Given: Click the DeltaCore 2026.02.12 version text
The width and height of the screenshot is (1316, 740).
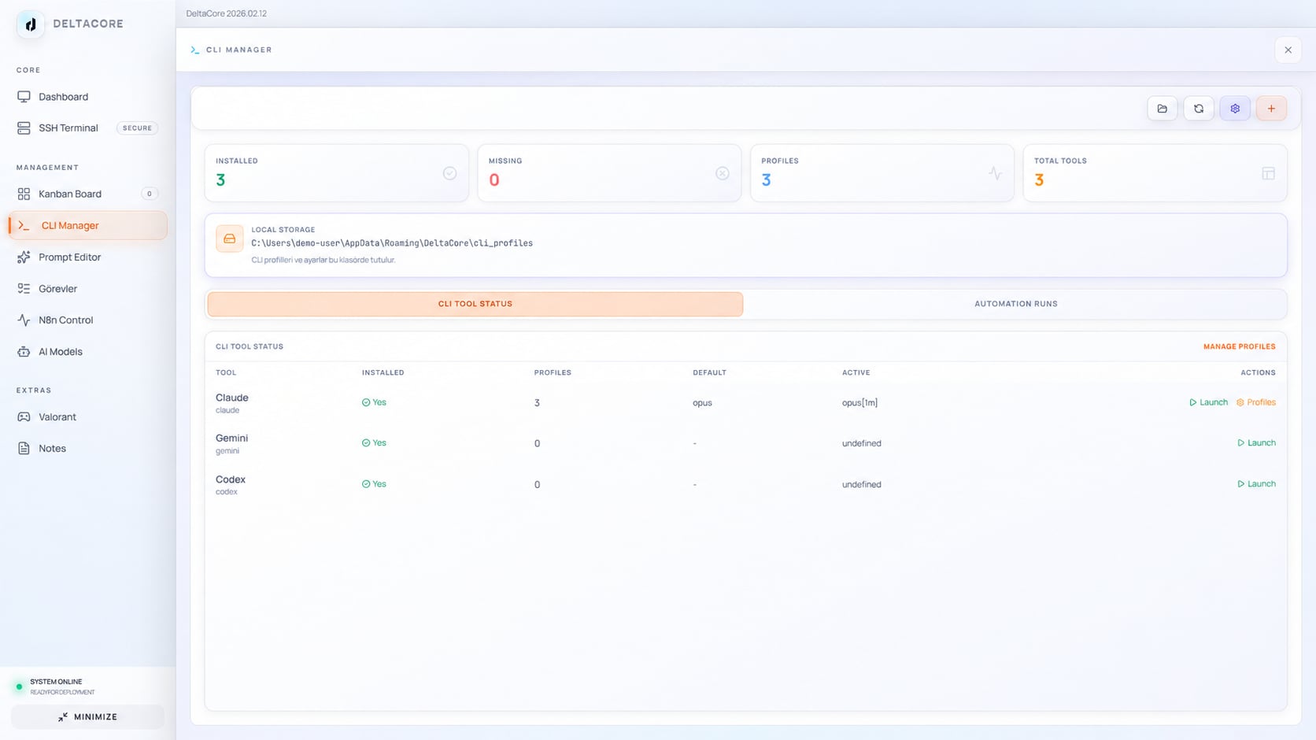Looking at the screenshot, I should pyautogui.click(x=226, y=13).
